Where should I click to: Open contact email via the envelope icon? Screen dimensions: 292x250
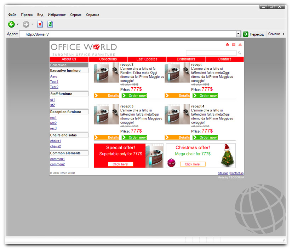(x=234, y=45)
